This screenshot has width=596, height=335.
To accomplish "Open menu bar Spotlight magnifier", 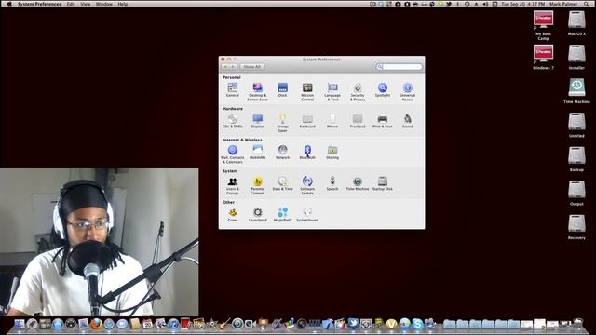I will pyautogui.click(x=587, y=4).
